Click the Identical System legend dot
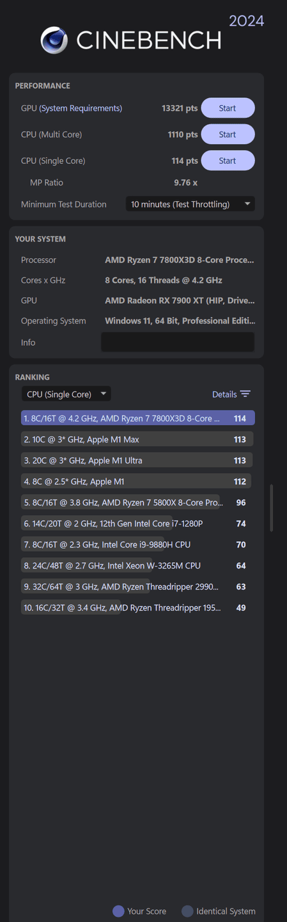 [187, 911]
